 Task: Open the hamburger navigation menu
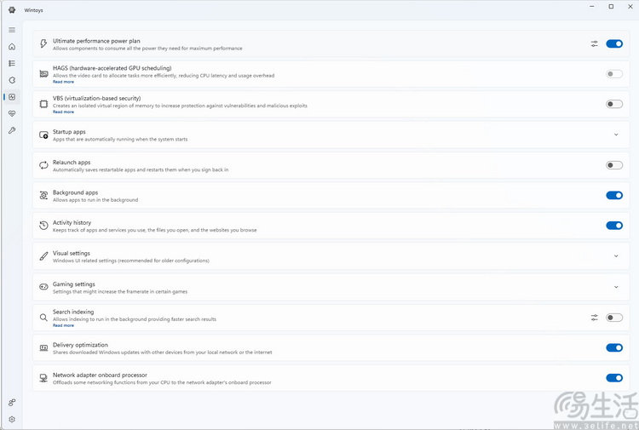[12, 30]
